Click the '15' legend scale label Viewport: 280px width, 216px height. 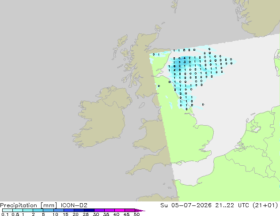(65, 214)
